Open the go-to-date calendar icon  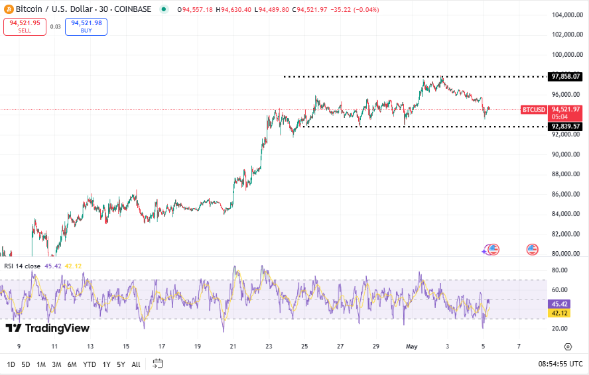coord(158,363)
